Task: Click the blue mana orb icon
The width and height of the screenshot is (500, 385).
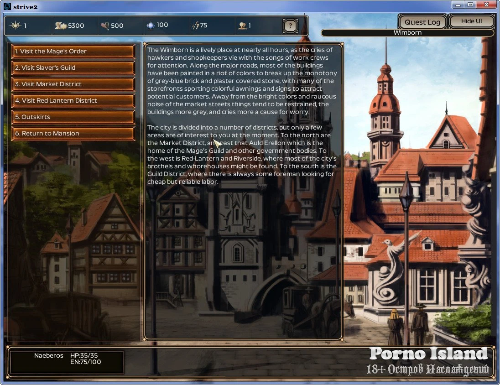Action: pos(150,26)
